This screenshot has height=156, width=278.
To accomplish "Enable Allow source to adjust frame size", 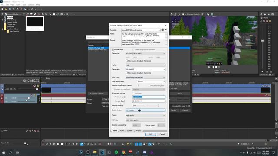I will pos(126,61).
